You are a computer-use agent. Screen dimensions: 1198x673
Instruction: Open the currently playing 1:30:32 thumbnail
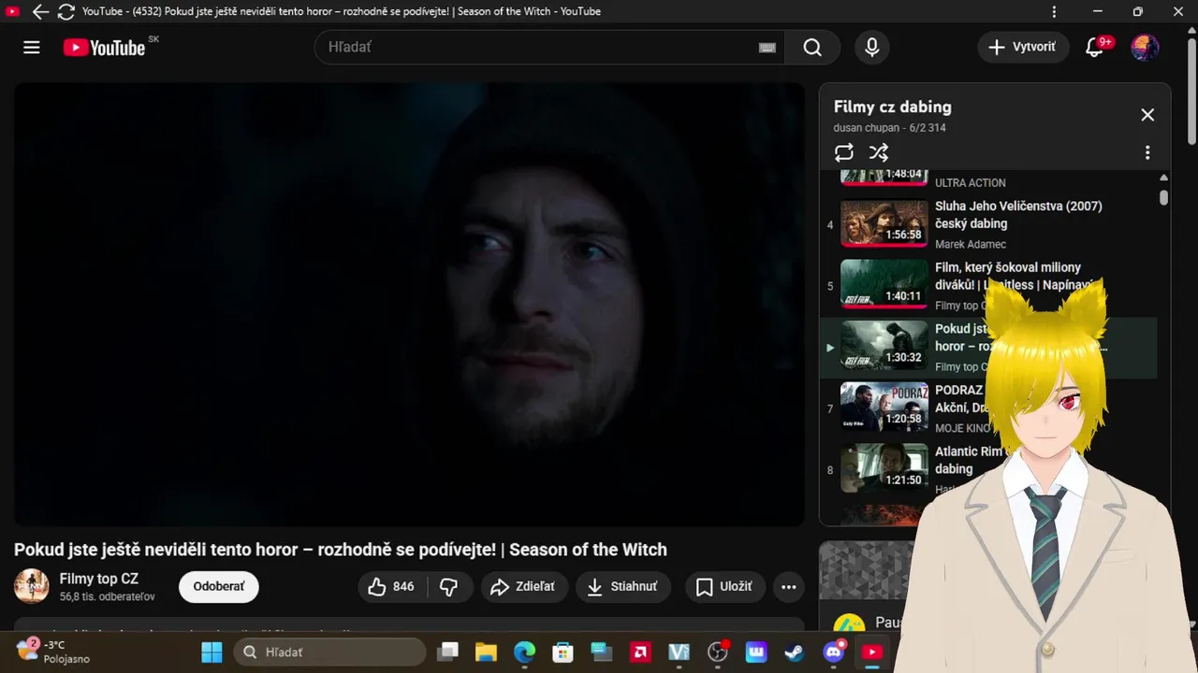click(x=884, y=346)
